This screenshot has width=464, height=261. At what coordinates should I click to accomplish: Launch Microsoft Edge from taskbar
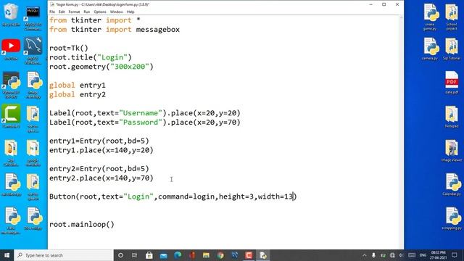(x=178, y=255)
